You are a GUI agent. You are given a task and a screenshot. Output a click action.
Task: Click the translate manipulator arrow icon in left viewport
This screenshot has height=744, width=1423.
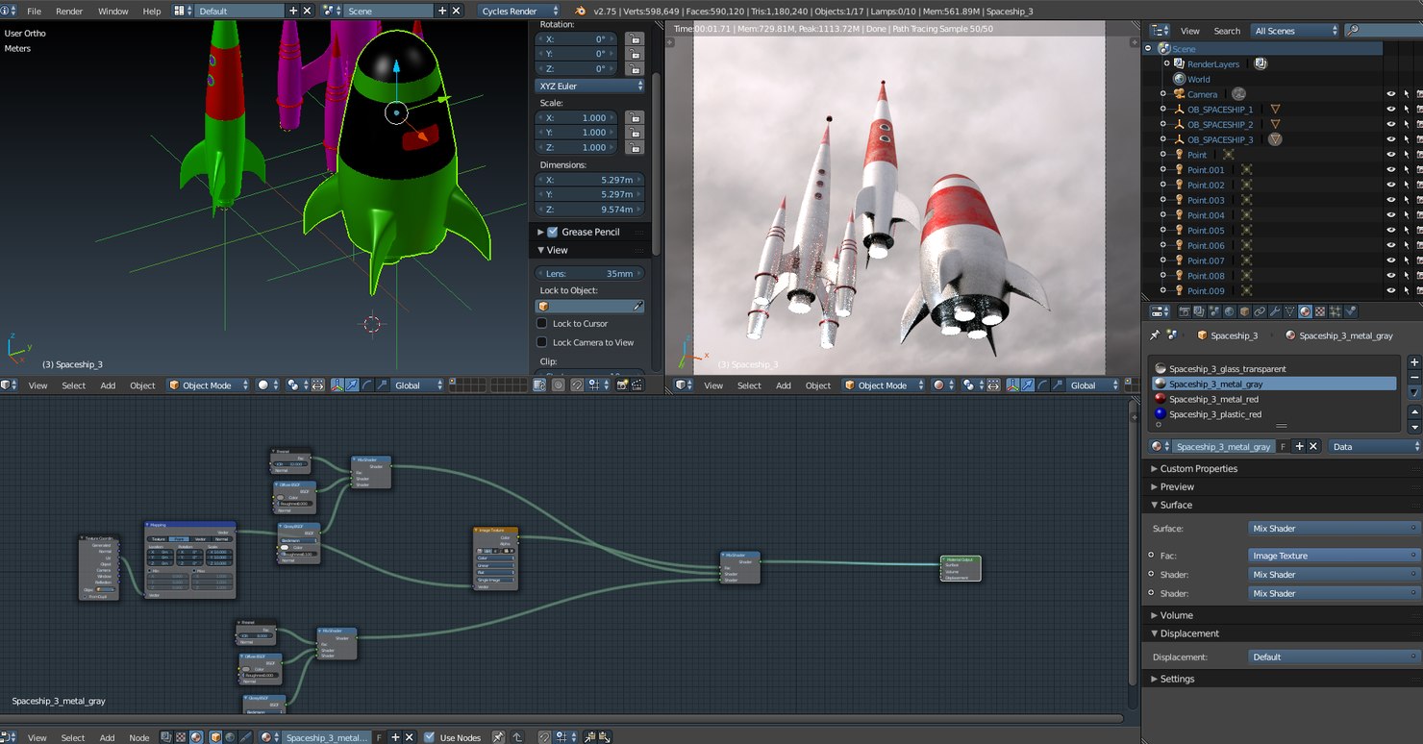(x=352, y=384)
